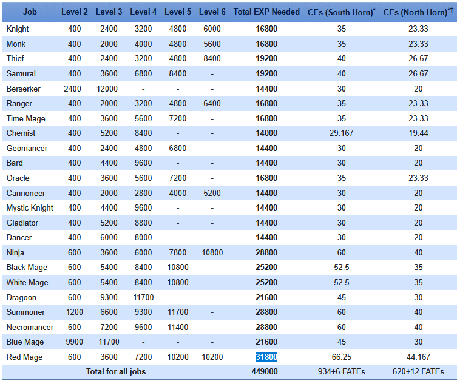Select the Cannoneer job name

coord(25,193)
